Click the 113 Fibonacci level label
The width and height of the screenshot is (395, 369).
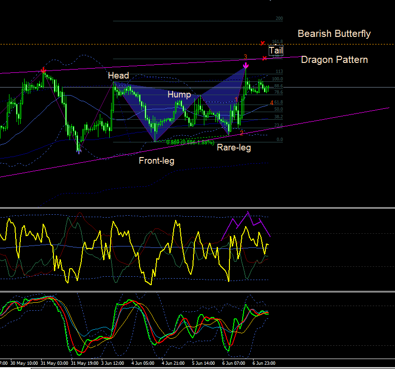[279, 71]
